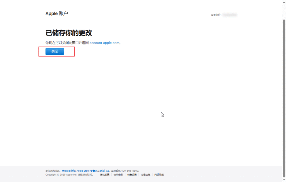This screenshot has width=286, height=182.
Task: Click the 已储存你的更改 heading
Action: (69, 33)
